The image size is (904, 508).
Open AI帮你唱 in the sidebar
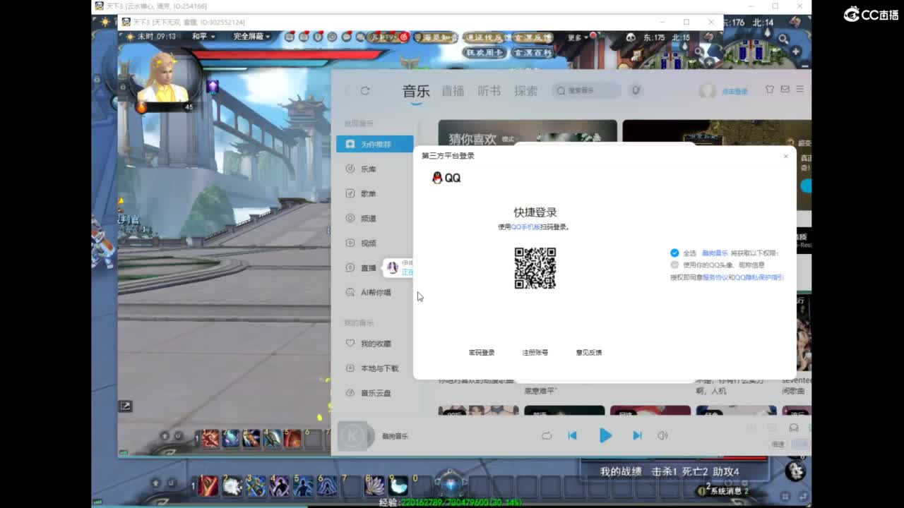(x=375, y=292)
